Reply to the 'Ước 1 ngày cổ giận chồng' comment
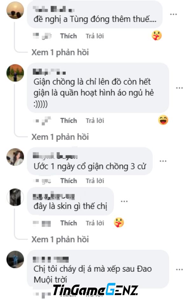The width and height of the screenshot is (191, 299). pos(95,181)
